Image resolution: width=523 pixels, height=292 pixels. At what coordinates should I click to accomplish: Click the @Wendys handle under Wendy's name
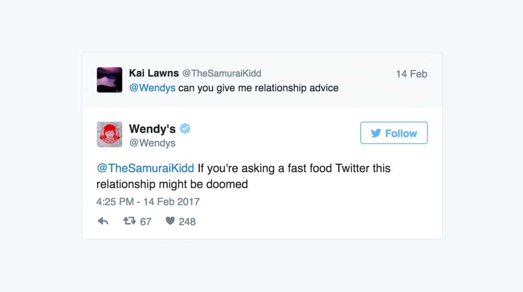[x=152, y=143]
